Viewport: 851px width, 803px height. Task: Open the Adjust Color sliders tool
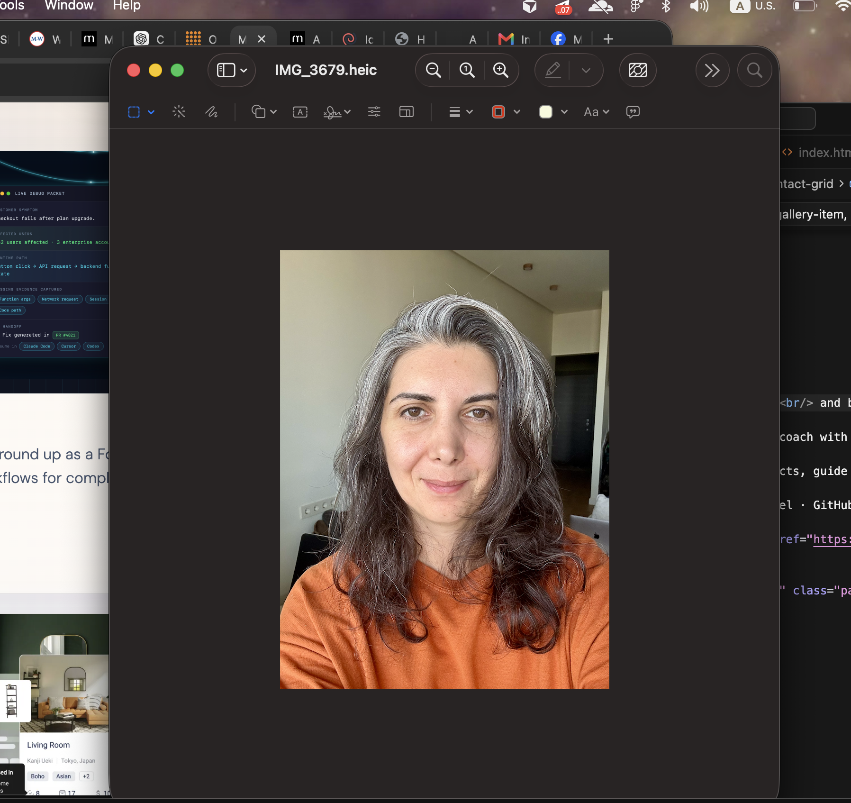(374, 112)
